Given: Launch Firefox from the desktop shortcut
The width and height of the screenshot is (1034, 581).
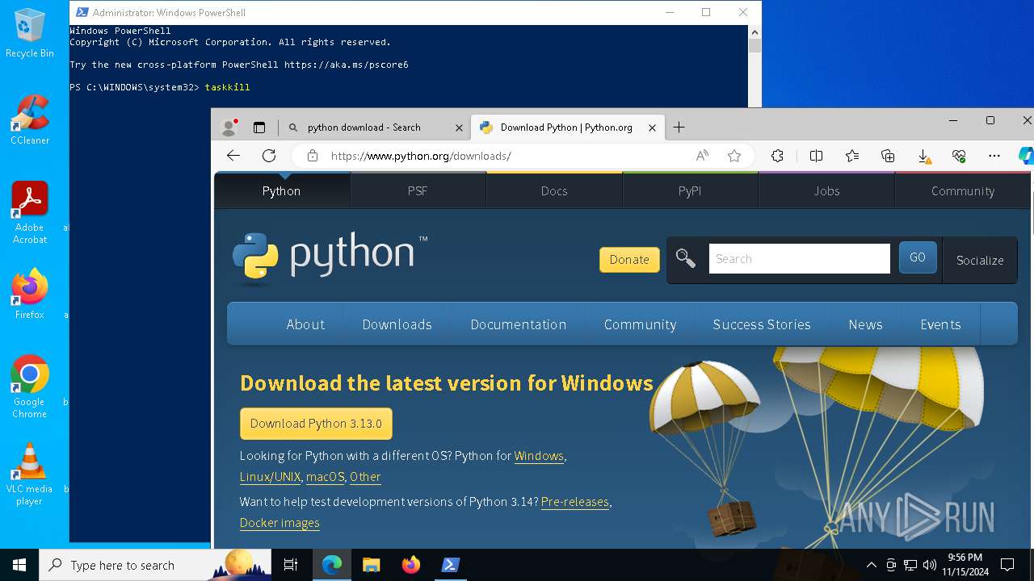Looking at the screenshot, I should [x=30, y=294].
